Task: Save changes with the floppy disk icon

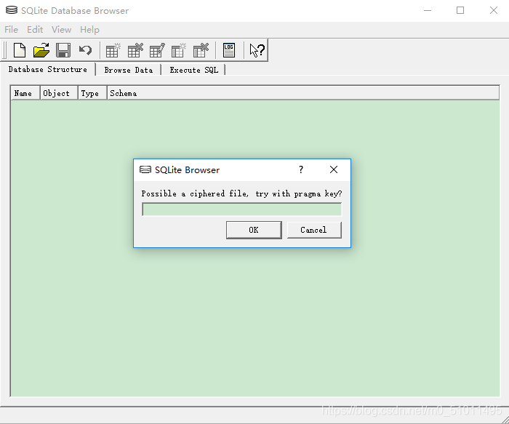Action: click(x=63, y=50)
